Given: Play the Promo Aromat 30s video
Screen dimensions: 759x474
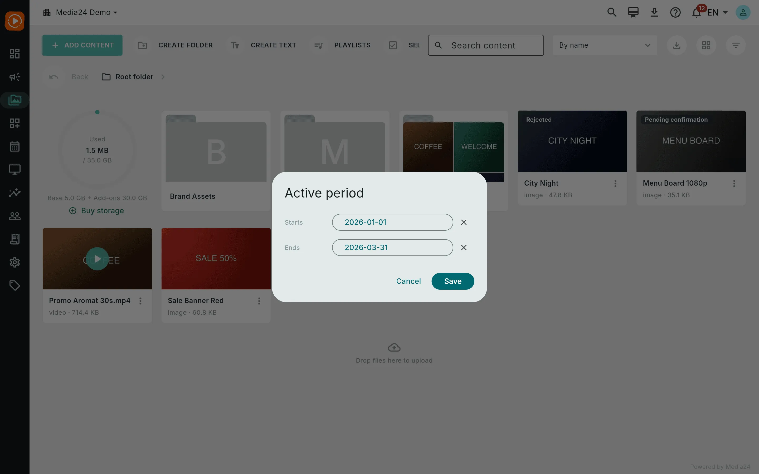Looking at the screenshot, I should pos(97,259).
